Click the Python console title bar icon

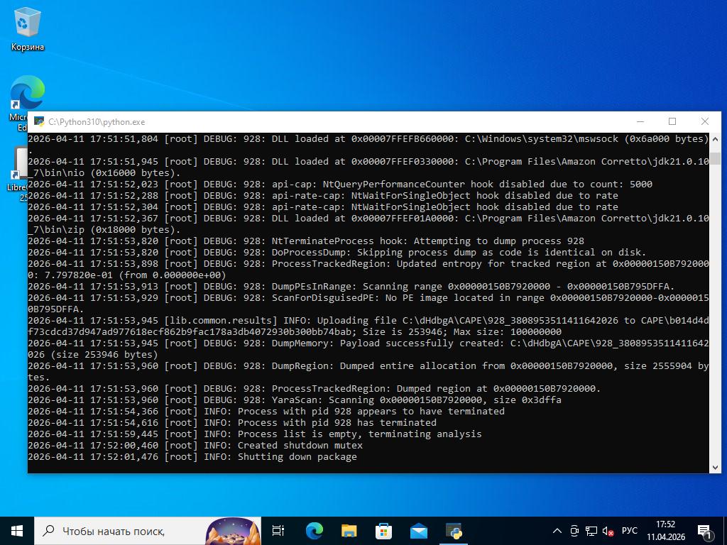[x=39, y=122]
